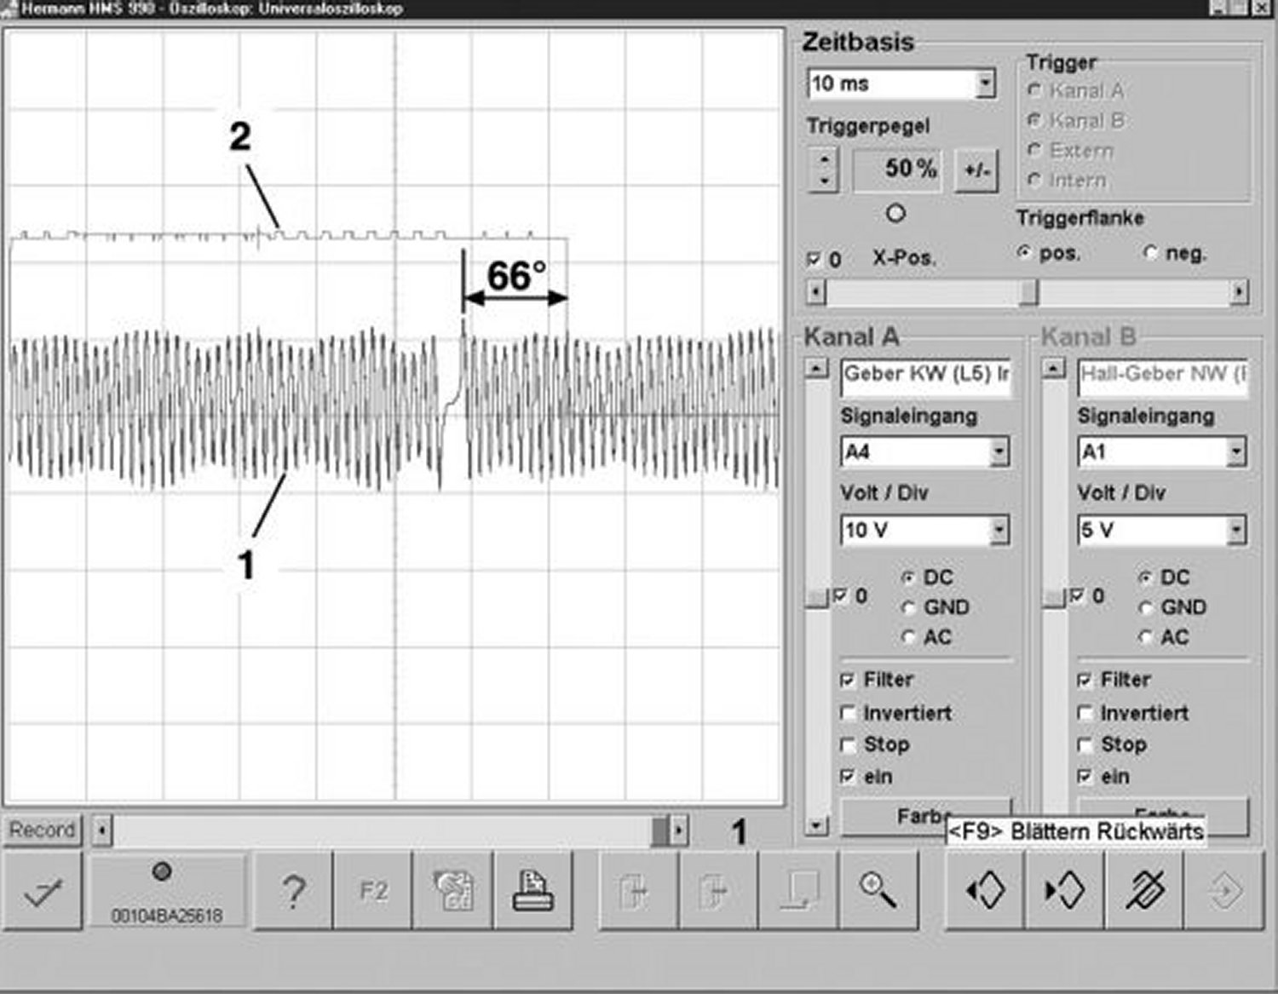Viewport: 1278px width, 994px height.
Task: Toggle the Kanal A Filter checkbox
Action: coord(848,681)
